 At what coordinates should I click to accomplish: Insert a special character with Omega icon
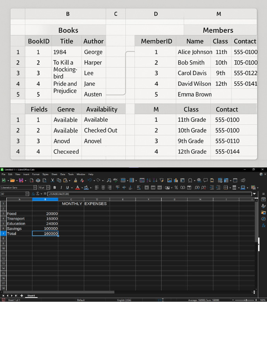click(x=190, y=180)
